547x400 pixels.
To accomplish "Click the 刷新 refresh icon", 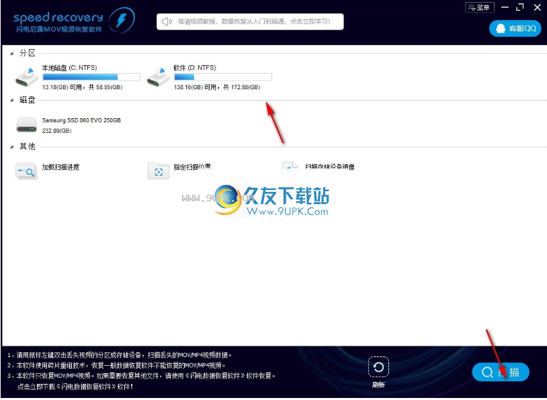I will [x=378, y=367].
